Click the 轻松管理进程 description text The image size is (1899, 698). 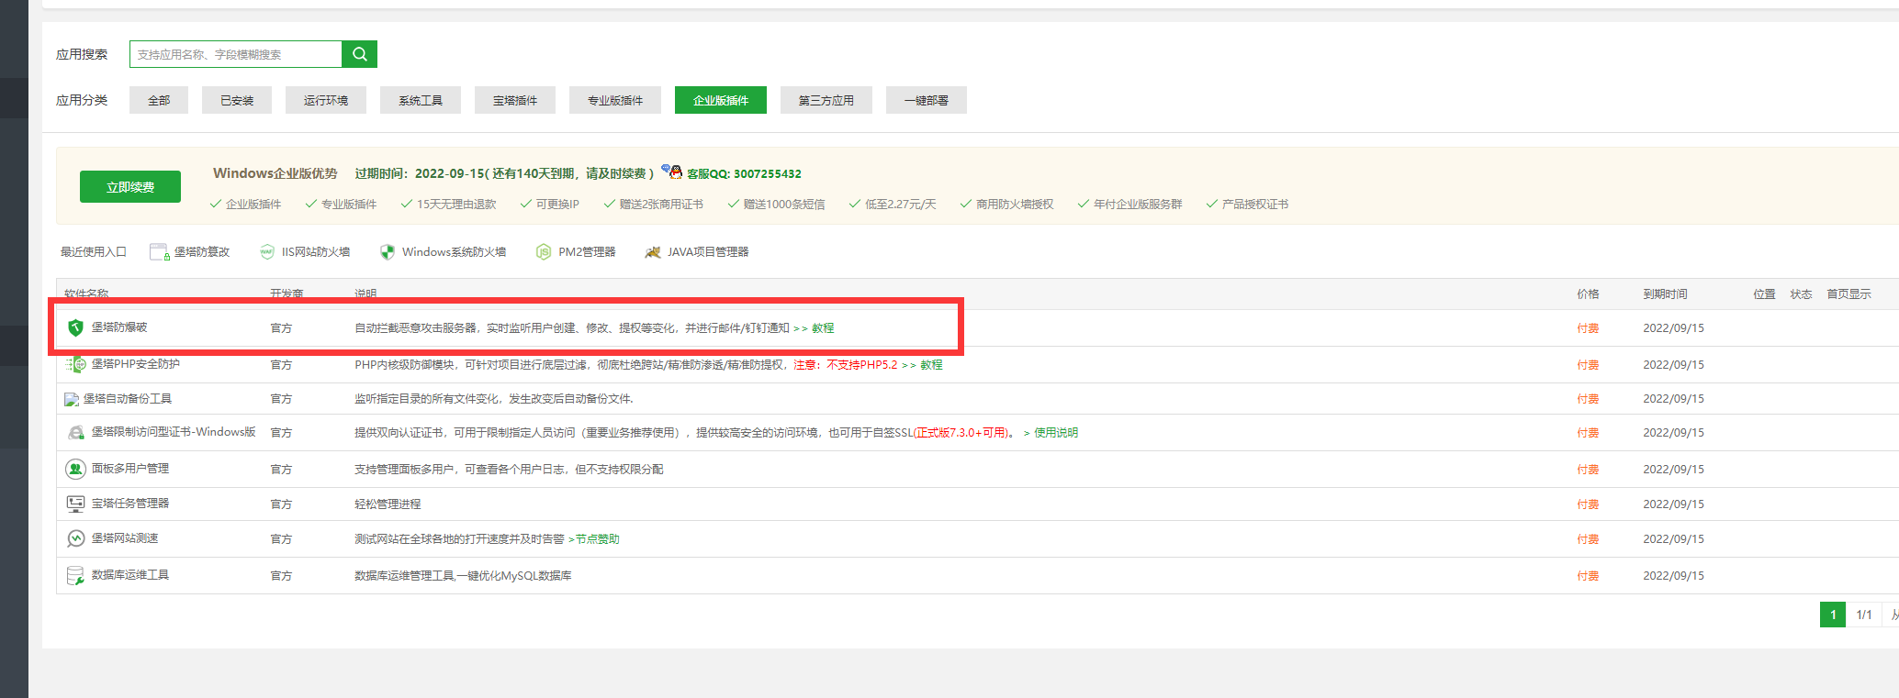pyautogui.click(x=388, y=504)
